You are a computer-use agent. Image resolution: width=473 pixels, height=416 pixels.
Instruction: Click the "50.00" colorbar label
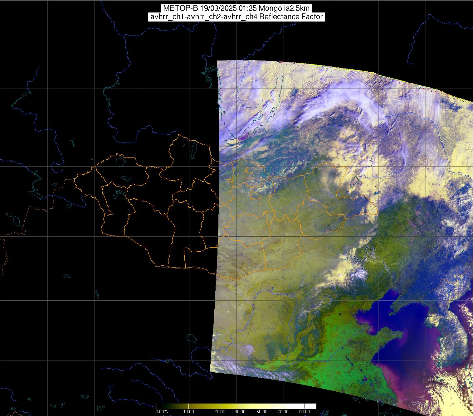tap(262, 412)
